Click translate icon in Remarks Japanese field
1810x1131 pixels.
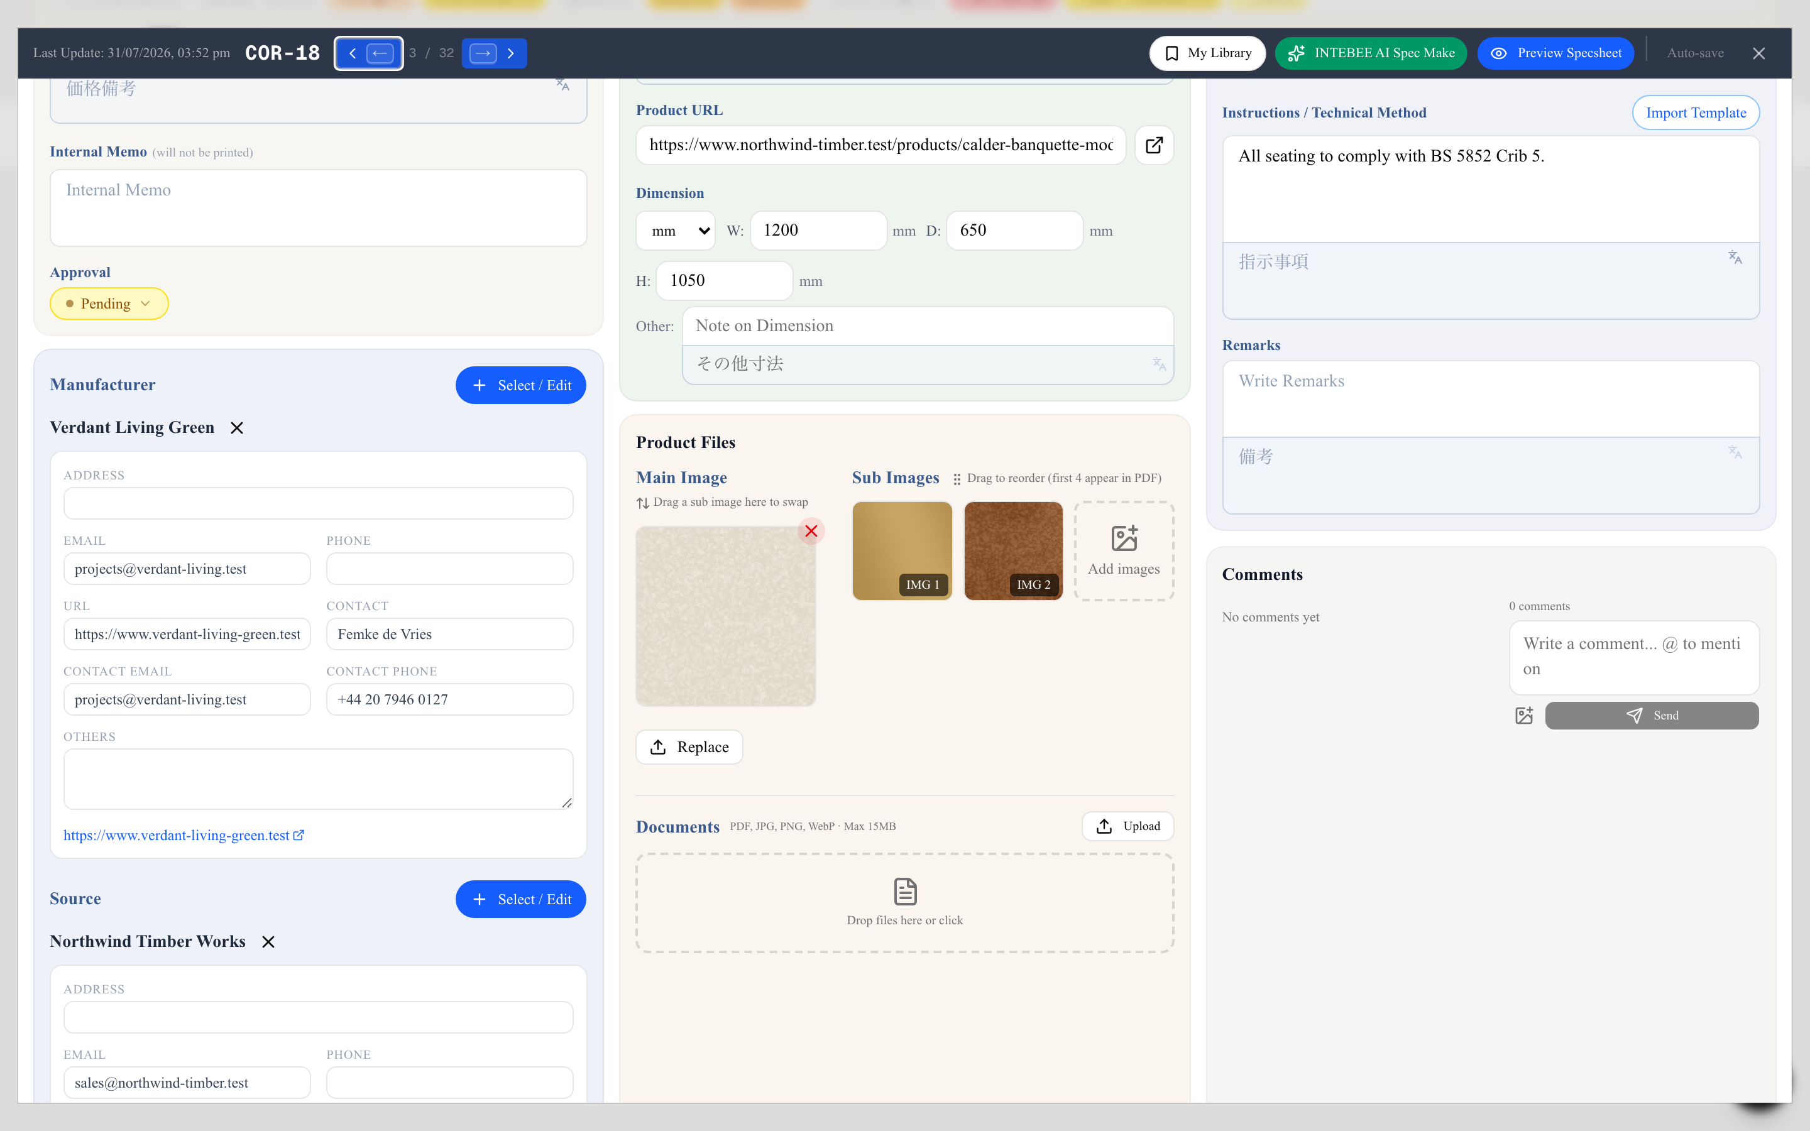[1735, 452]
